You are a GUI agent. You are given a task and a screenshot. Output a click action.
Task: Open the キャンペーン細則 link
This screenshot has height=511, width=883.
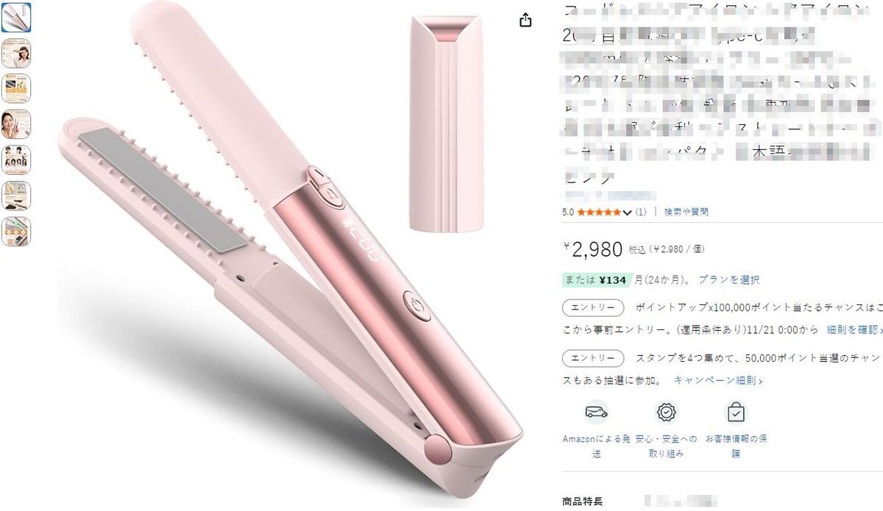[718, 380]
